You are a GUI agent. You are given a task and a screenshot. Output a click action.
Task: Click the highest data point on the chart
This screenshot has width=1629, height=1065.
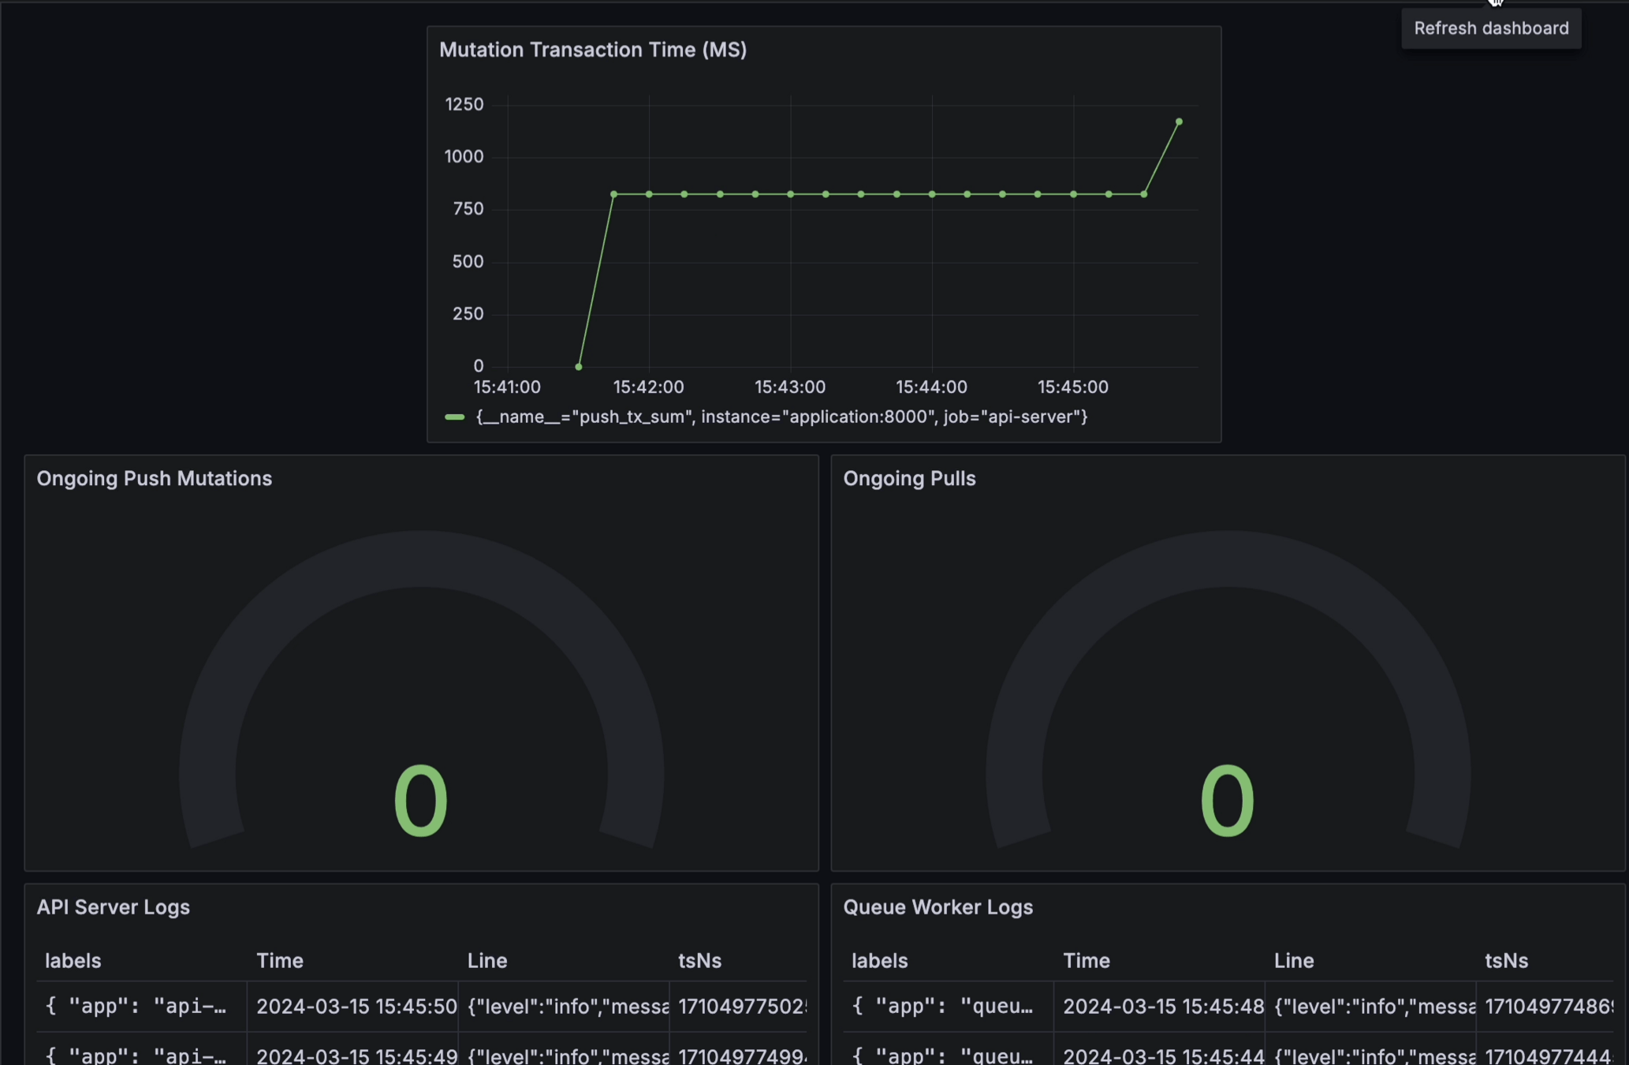1179,122
